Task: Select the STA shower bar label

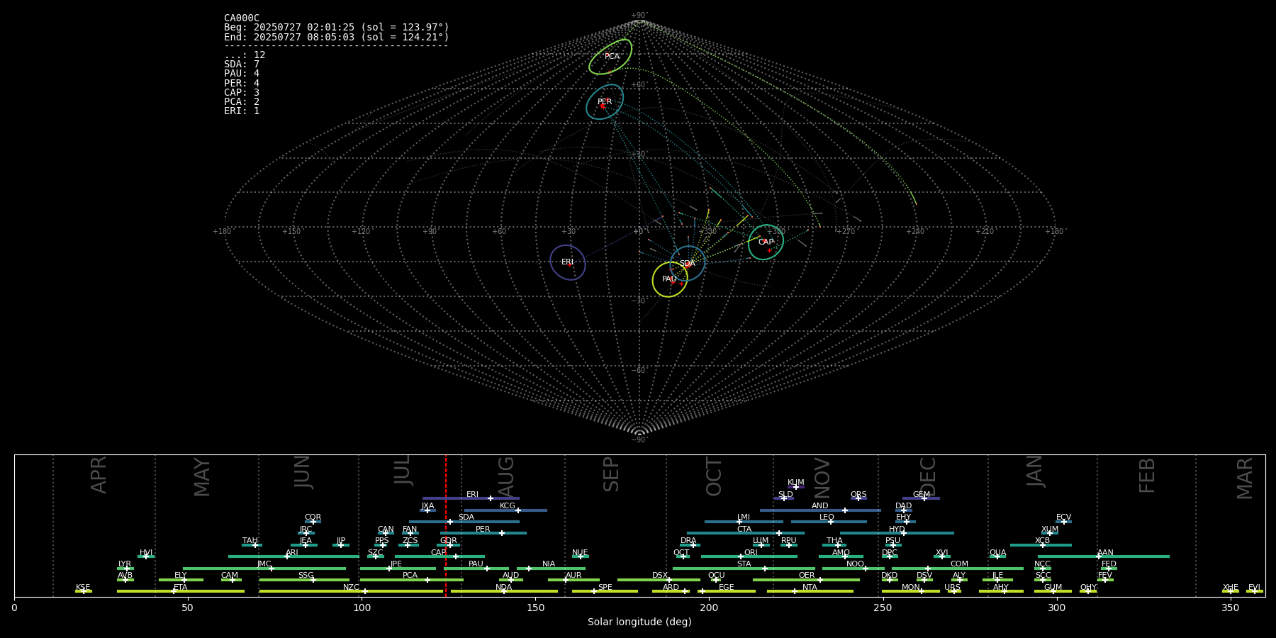Action: coord(744,564)
